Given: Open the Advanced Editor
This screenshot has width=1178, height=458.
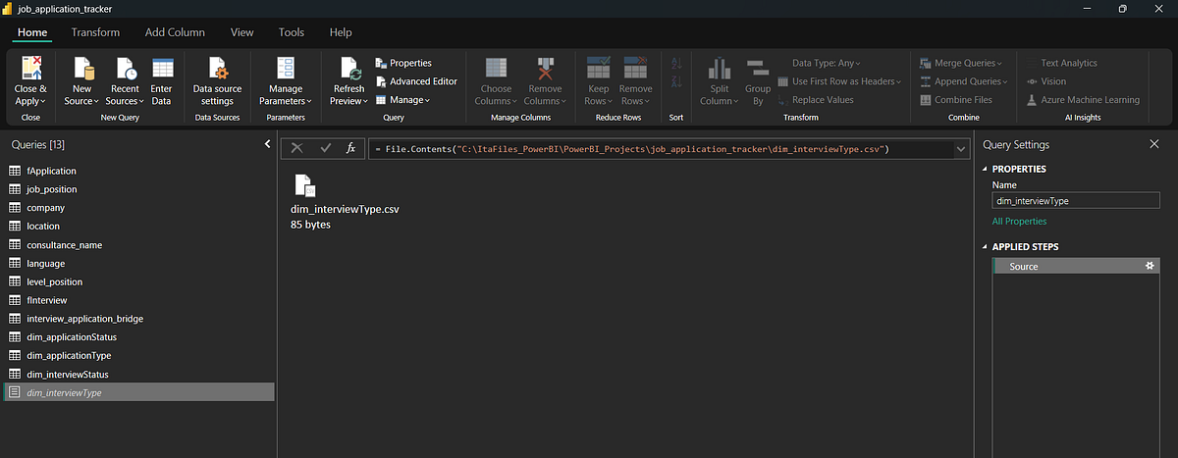Looking at the screenshot, I should point(416,81).
